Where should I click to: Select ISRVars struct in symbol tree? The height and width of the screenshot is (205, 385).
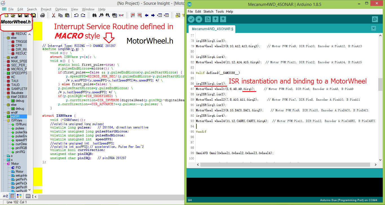tap(17, 120)
